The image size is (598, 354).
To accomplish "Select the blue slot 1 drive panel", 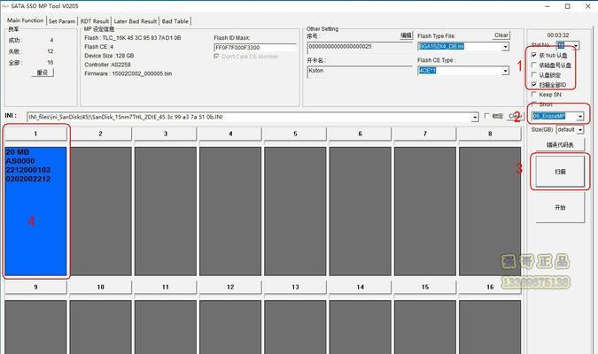I will tap(35, 212).
